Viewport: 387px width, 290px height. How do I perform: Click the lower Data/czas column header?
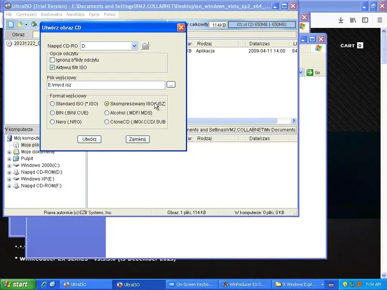(259, 139)
